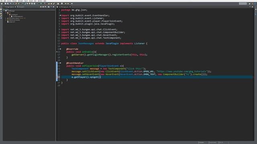Click the SHOW_TEXT constant in the code
Screen dimensions: 257x144
click(x=149, y=74)
